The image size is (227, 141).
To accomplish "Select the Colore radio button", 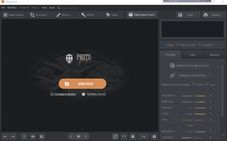I will (x=164, y=45).
